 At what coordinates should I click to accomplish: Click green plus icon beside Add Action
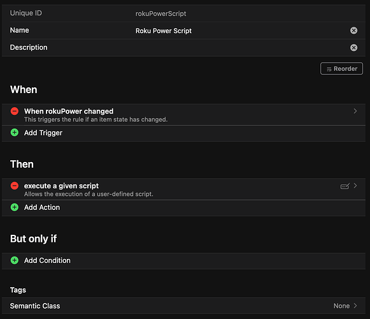coord(15,207)
